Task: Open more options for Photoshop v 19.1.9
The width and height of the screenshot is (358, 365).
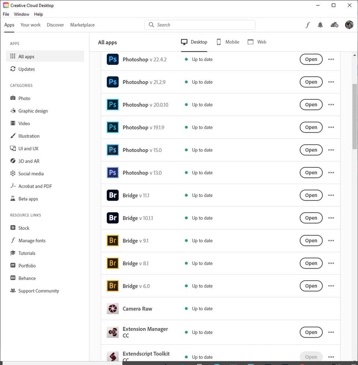Action: point(331,127)
